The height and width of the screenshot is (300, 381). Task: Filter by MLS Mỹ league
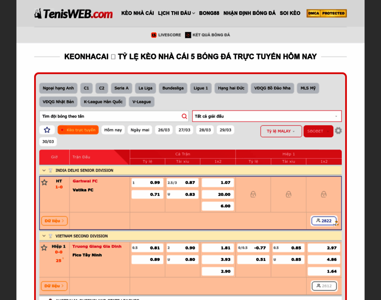click(308, 88)
